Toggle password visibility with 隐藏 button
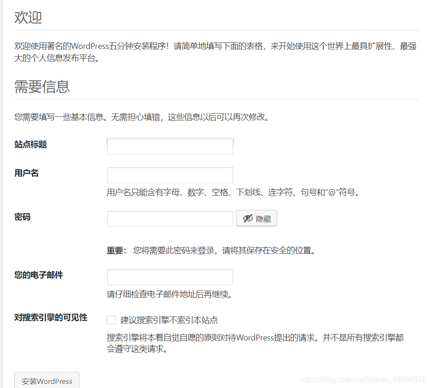This screenshot has height=388, width=430. tap(256, 218)
